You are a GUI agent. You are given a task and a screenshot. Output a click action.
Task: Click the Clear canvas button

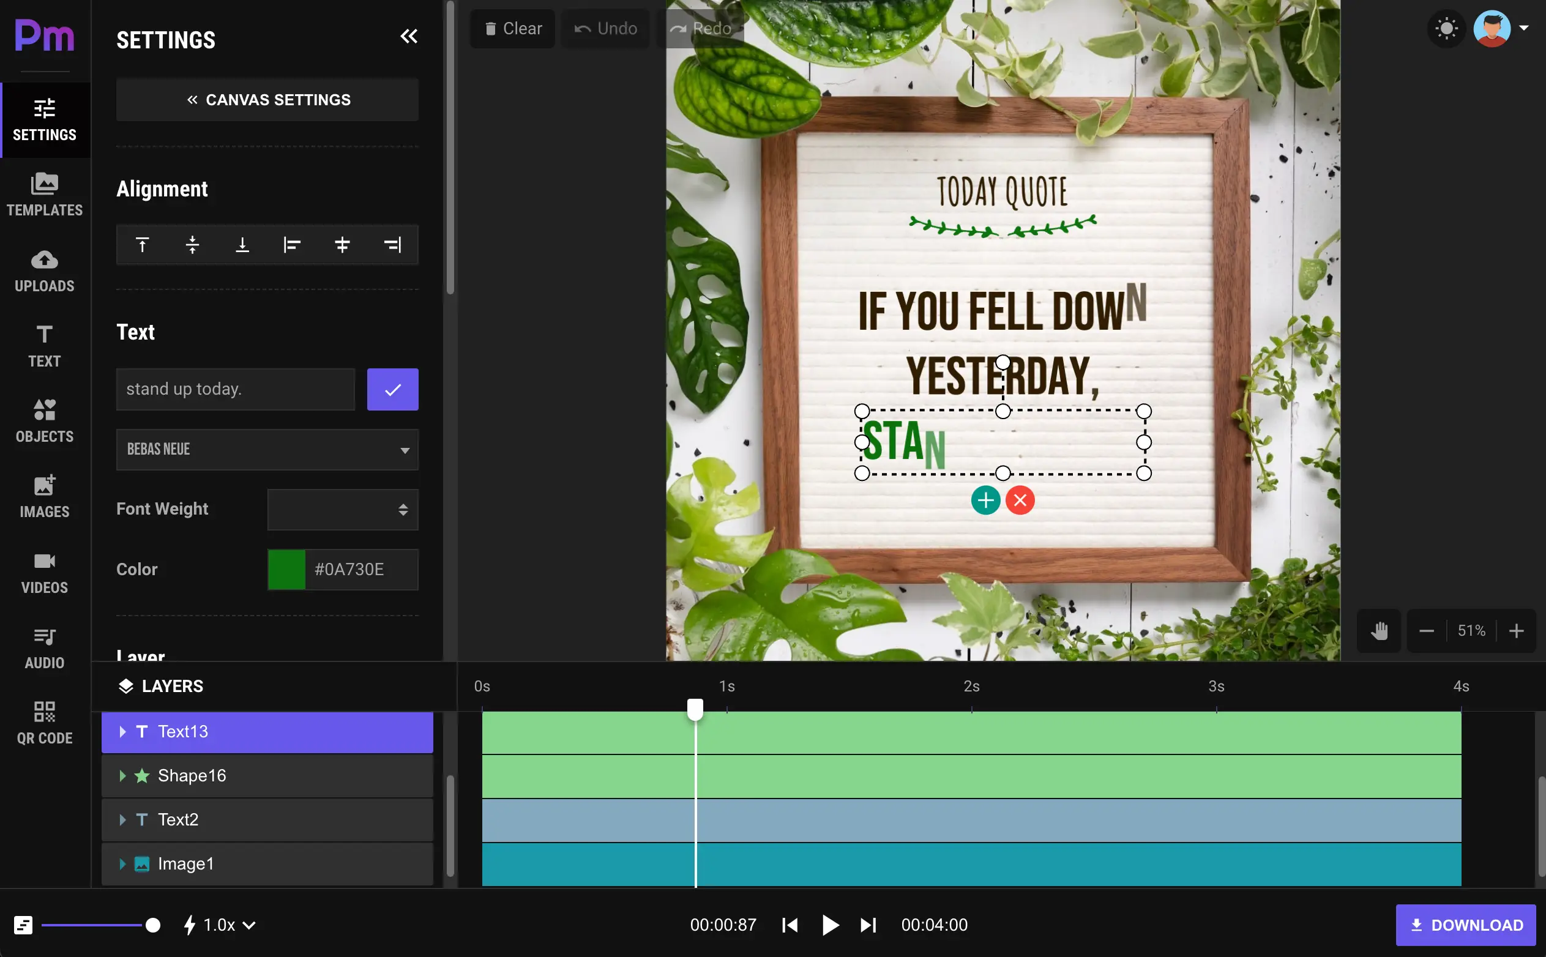(x=513, y=29)
